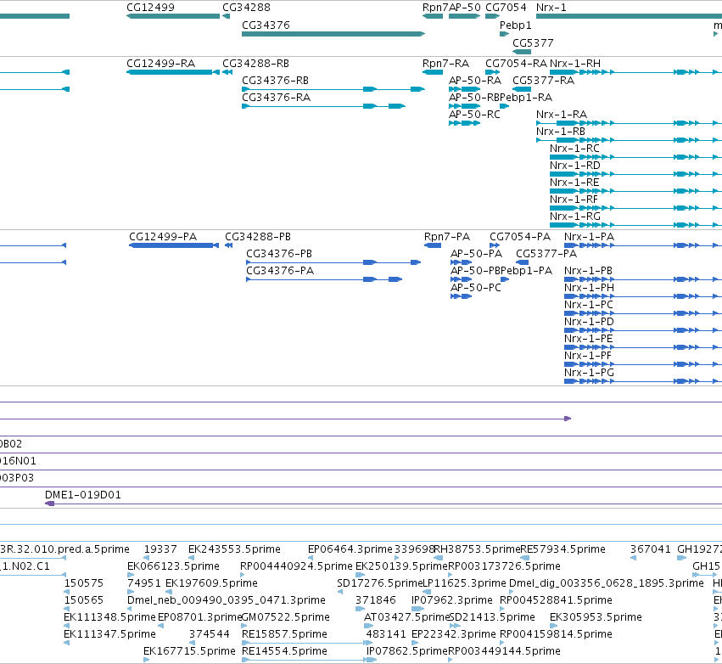This screenshot has width=722, height=664.
Task: Click the teal CG12499 gene arrow bar
Action: (x=173, y=16)
